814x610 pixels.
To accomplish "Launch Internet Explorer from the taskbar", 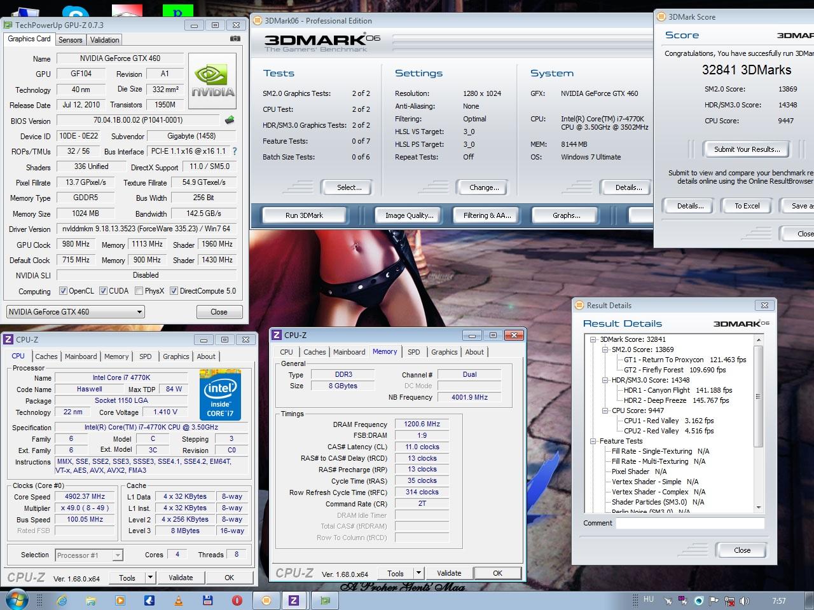I will point(62,600).
